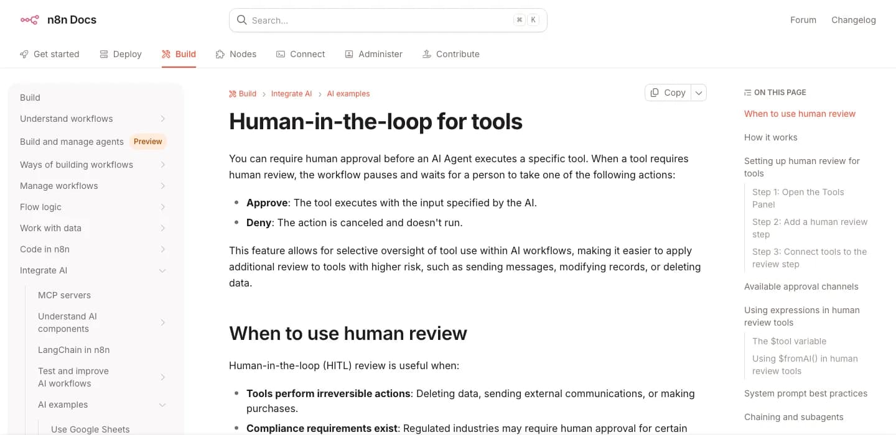Screen dimensions: 896x435
Task: Focus the Search input field
Action: click(388, 20)
